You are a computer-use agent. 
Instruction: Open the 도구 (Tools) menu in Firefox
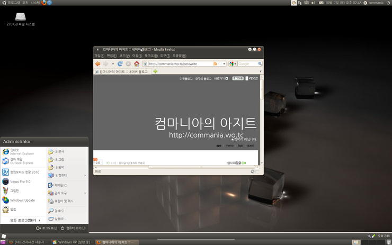pyautogui.click(x=164, y=56)
